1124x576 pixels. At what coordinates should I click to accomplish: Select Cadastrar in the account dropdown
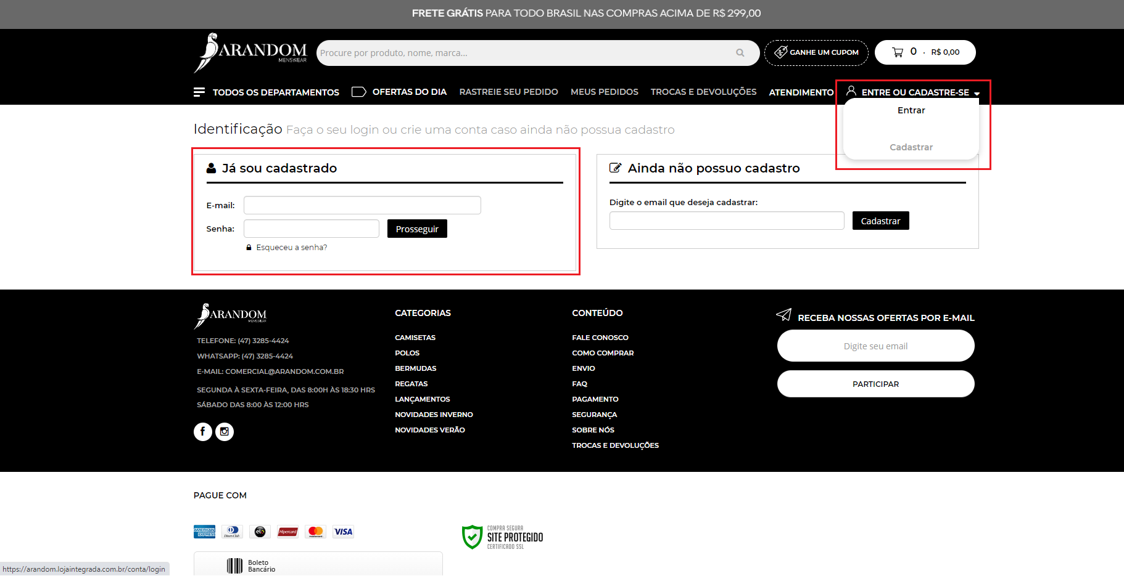tap(911, 147)
